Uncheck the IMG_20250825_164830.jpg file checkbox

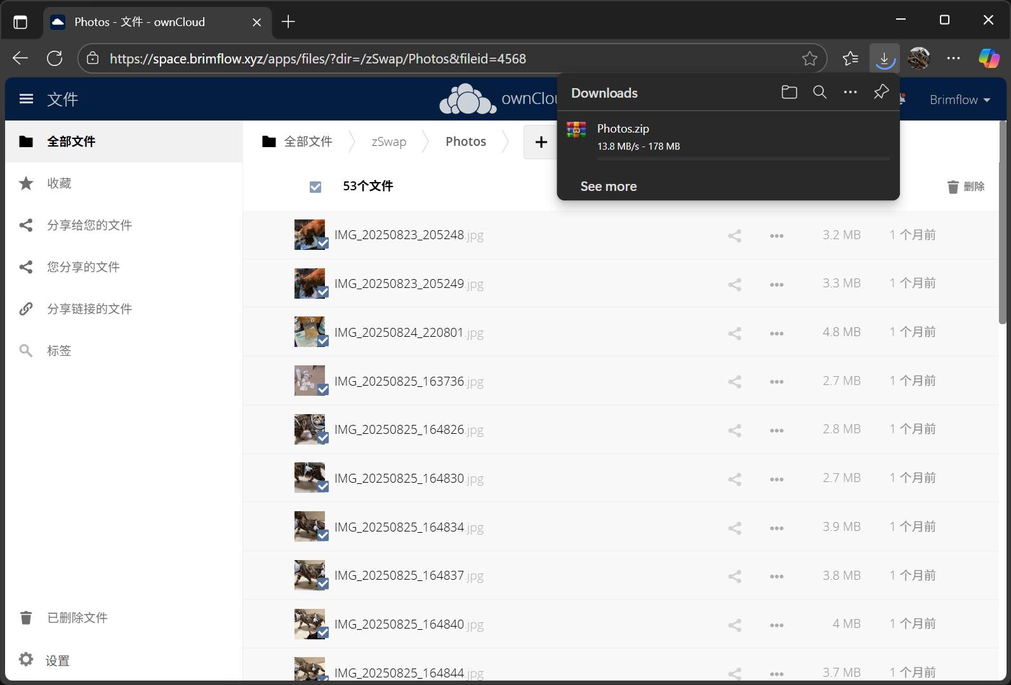323,486
